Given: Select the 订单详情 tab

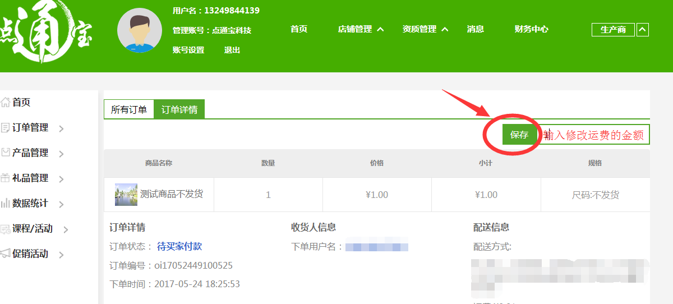Looking at the screenshot, I should [179, 110].
